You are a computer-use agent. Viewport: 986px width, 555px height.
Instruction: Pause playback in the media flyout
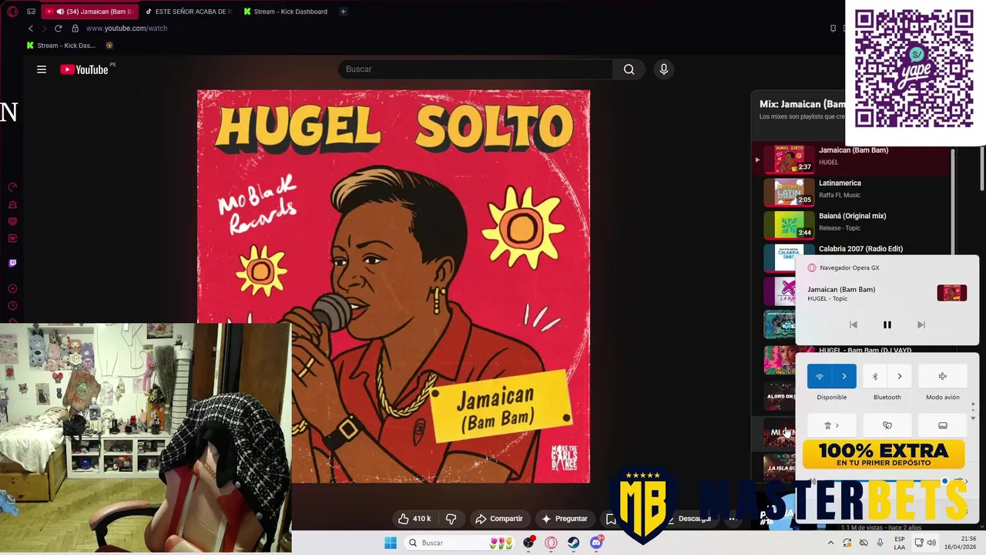tap(887, 325)
